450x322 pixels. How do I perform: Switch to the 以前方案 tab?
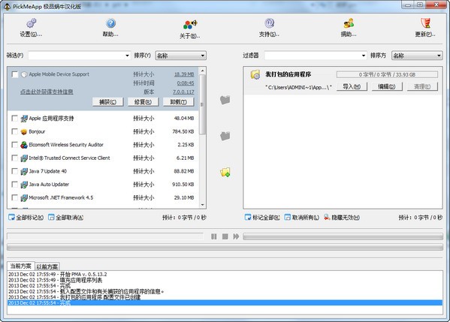[x=47, y=266]
